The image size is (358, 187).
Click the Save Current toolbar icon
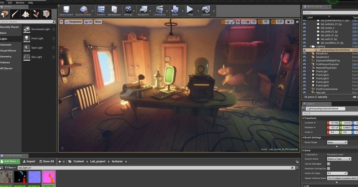[66, 11]
